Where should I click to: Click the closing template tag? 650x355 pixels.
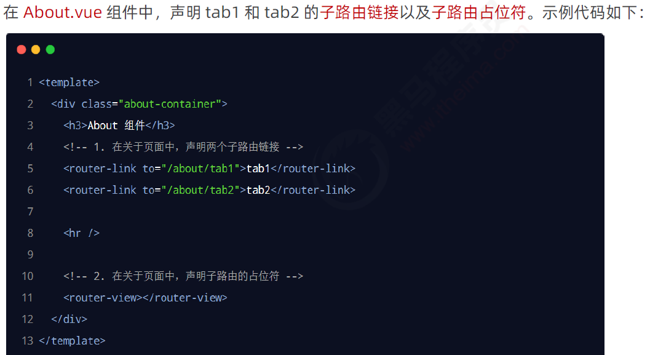point(72,341)
